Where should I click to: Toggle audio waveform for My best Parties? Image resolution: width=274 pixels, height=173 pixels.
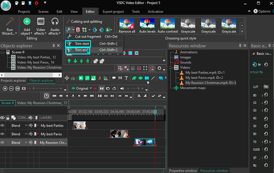(x=31, y=126)
